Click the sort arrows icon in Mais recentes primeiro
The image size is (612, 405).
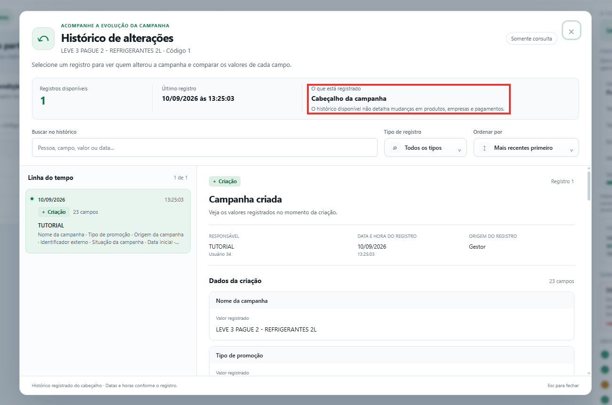[x=484, y=148]
